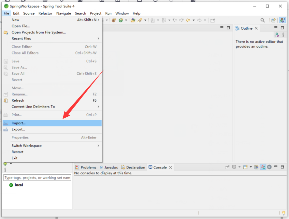Open the New submenu in File menu
The height and width of the screenshot is (219, 289).
[x=52, y=20]
